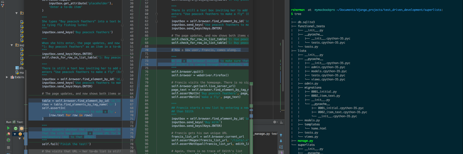Viewport: 463px width, 154px height.
Task: Click the blue Up stack trace arrow
Action: coord(281,135)
